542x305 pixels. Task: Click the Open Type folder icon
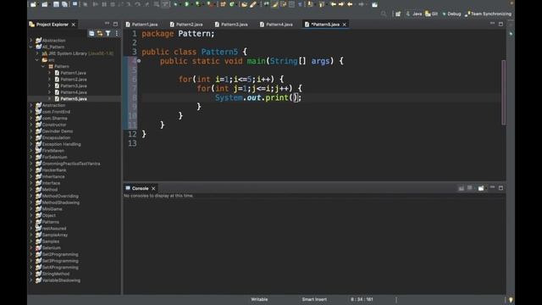(x=245, y=4)
